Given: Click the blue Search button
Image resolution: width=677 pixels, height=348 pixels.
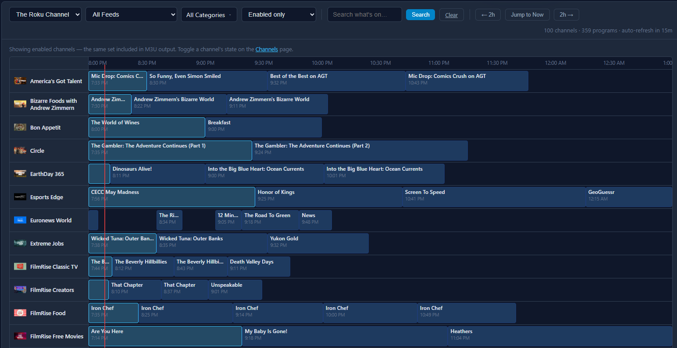Looking at the screenshot, I should coord(420,14).
